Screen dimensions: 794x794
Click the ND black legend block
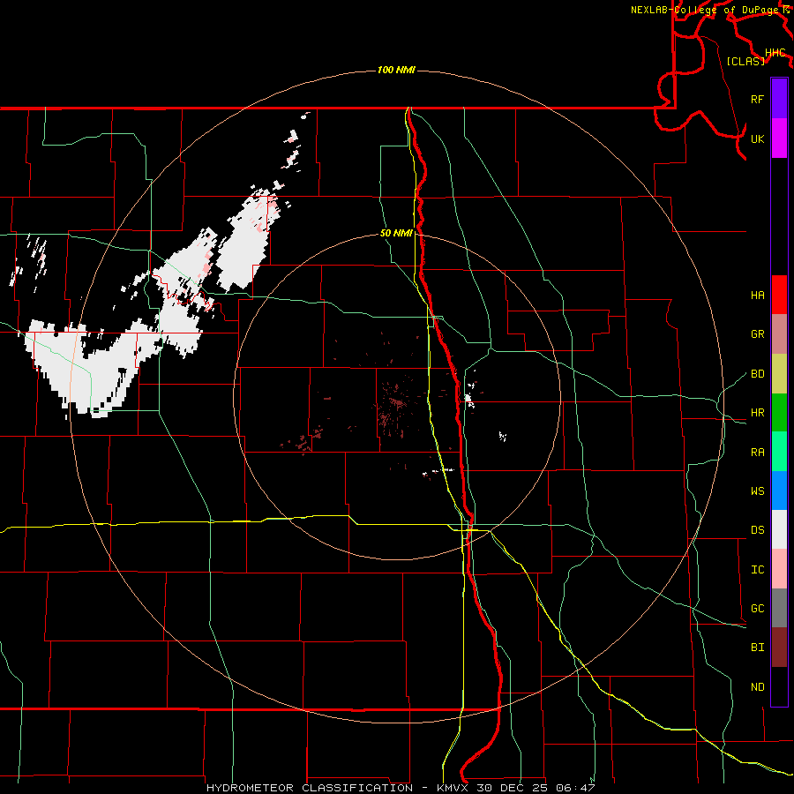tap(779, 686)
